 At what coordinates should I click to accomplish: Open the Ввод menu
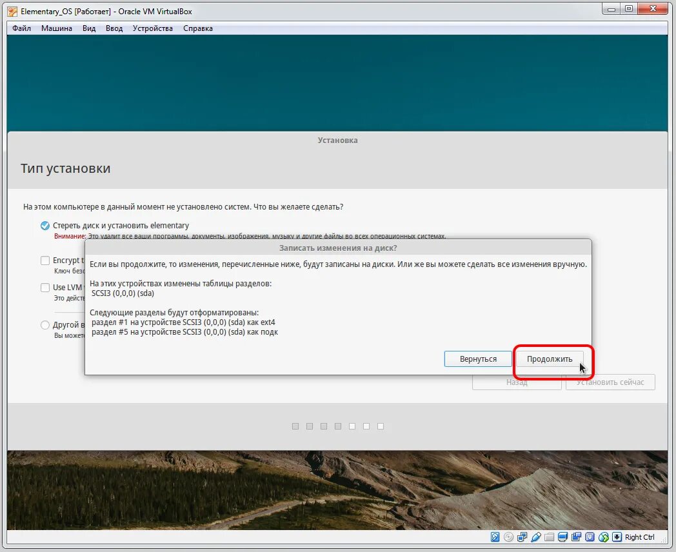[114, 28]
